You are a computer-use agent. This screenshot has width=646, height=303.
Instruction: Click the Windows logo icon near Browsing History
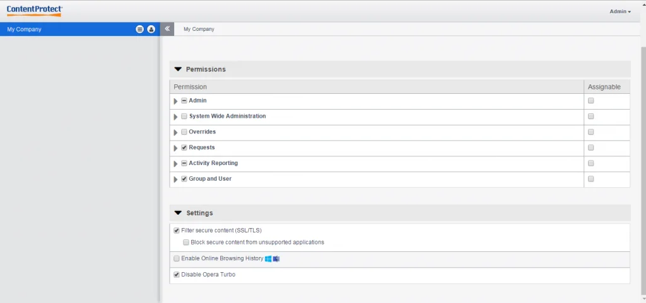click(269, 258)
